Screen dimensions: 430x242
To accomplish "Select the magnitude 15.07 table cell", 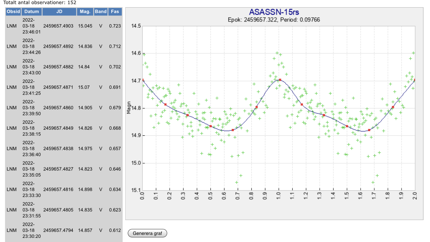I will (x=85, y=87).
